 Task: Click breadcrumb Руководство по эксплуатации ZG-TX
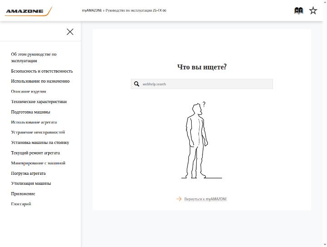136,10
